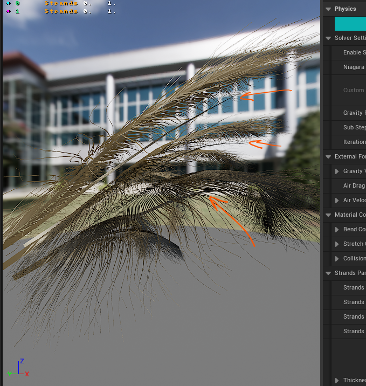The height and width of the screenshot is (386, 366).
Task: Expand the Air Velocity property
Action: click(x=337, y=201)
